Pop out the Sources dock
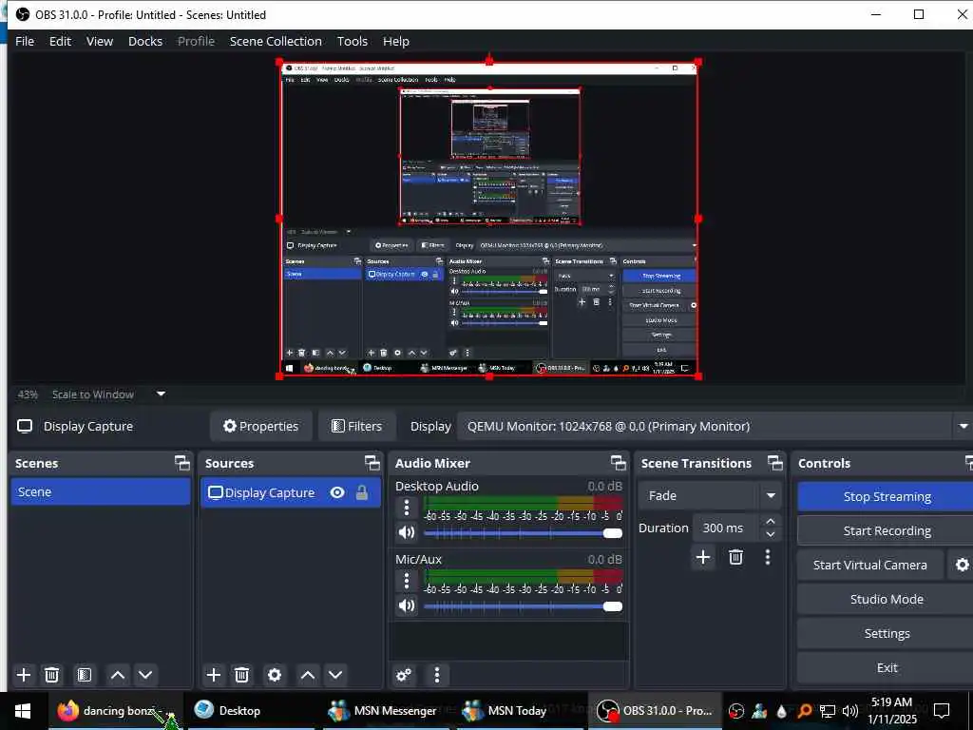Viewport: 973px width, 730px height. pos(372,463)
